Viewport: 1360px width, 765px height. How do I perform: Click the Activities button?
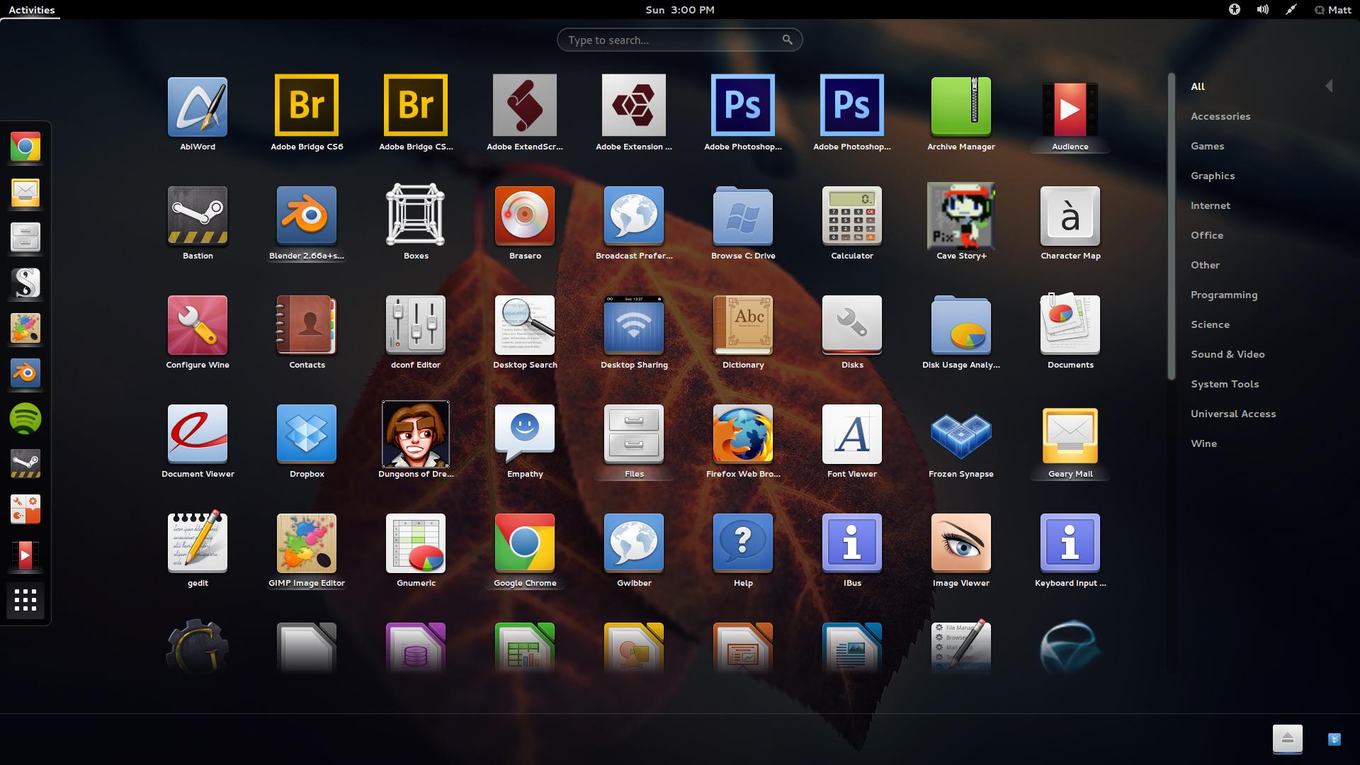tap(32, 10)
